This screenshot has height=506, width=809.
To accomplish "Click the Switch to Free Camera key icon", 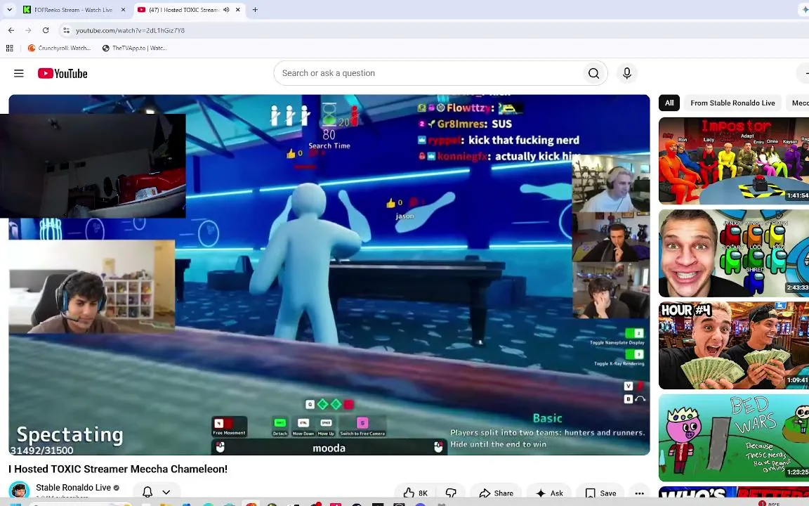I will [x=362, y=422].
